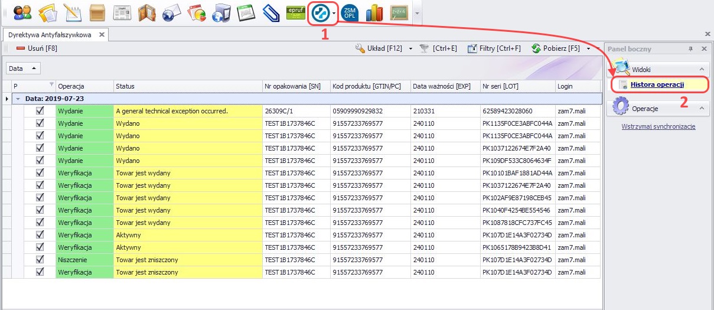Image resolution: width=714 pixels, height=310 pixels.
Task: Toggle checkbox in first Aktywny status row
Action: click(x=40, y=234)
